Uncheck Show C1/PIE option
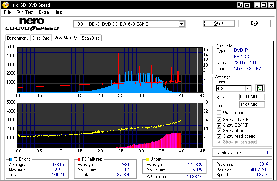The image size is (277, 181). (x=219, y=119)
